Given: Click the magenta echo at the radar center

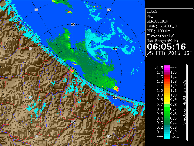Looking at the screenshot, I should (x=72, y=71).
